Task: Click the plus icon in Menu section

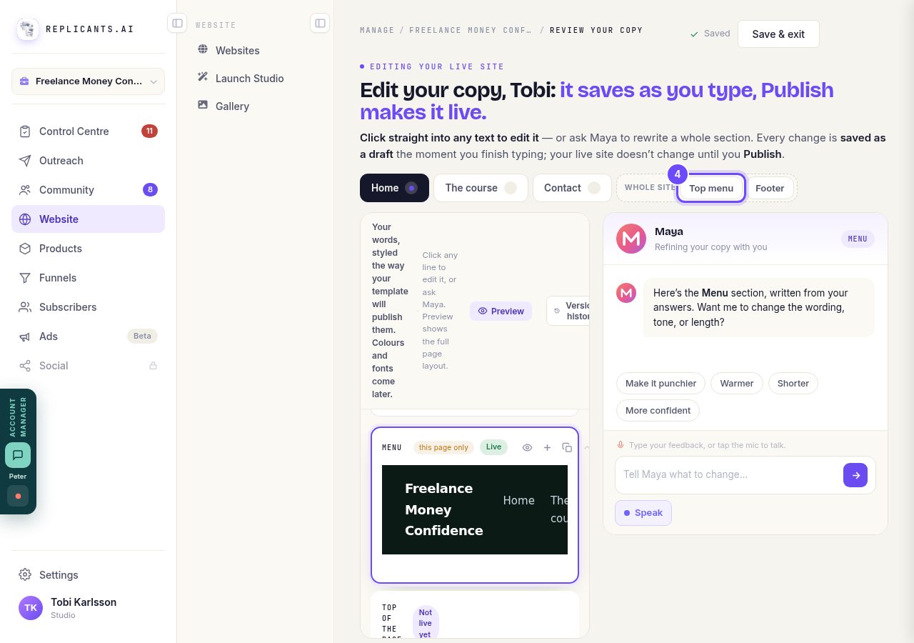Action: [x=547, y=447]
